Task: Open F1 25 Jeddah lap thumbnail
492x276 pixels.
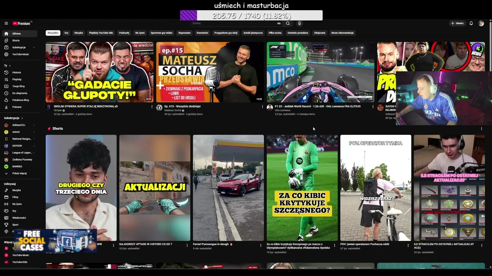Action: (x=321, y=72)
